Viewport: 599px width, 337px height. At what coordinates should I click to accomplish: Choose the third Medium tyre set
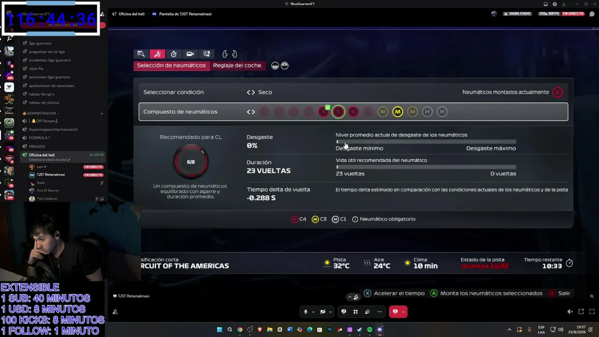tap(412, 112)
